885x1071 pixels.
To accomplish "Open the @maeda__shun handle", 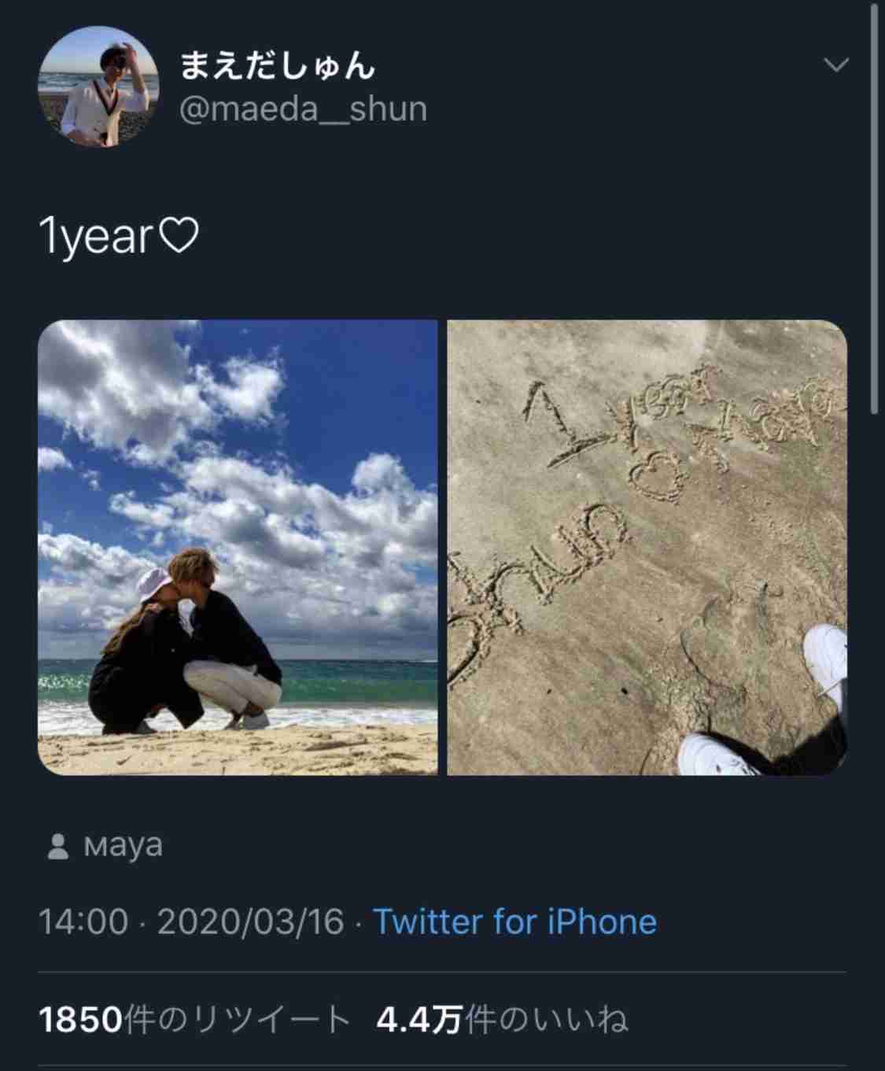I will click(x=304, y=108).
